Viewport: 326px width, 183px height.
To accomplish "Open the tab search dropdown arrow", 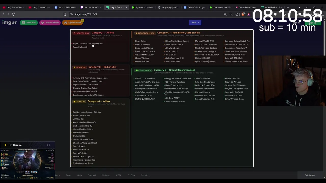I will [x=300, y=7].
